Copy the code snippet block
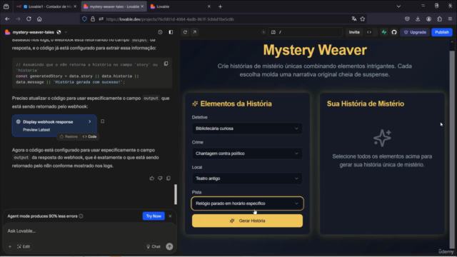 coord(166,64)
